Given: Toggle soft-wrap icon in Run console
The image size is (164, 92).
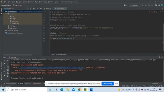Looking at the screenshot, I should 8,67.
